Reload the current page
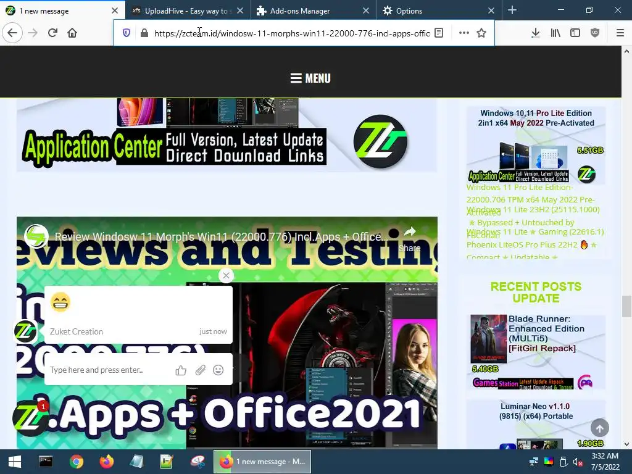The width and height of the screenshot is (632, 474). (x=52, y=33)
